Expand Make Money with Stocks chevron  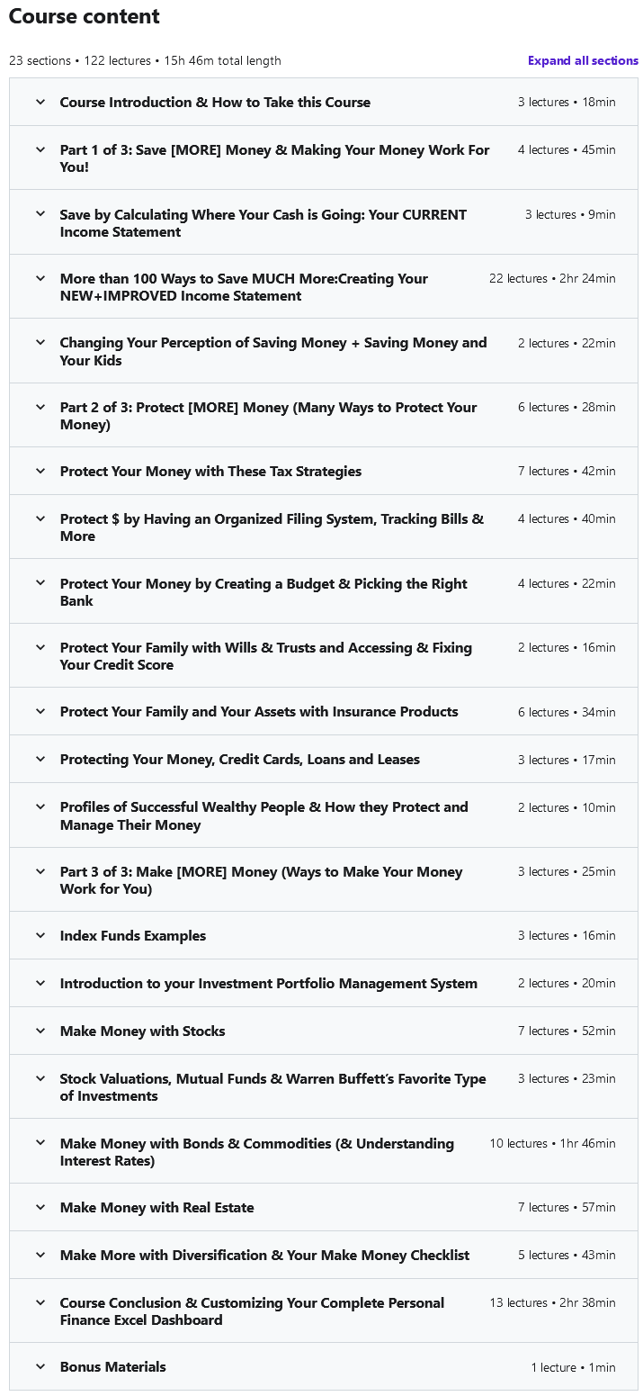click(x=40, y=1031)
